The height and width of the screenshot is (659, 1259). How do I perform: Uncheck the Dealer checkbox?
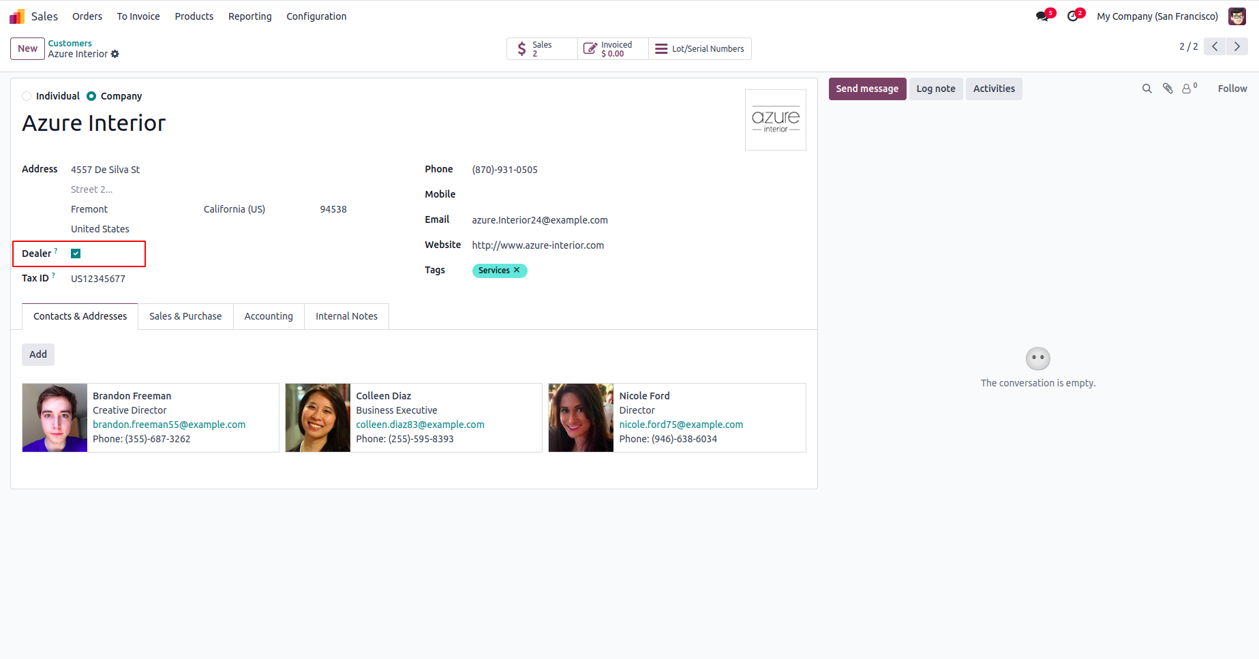pyautogui.click(x=76, y=254)
